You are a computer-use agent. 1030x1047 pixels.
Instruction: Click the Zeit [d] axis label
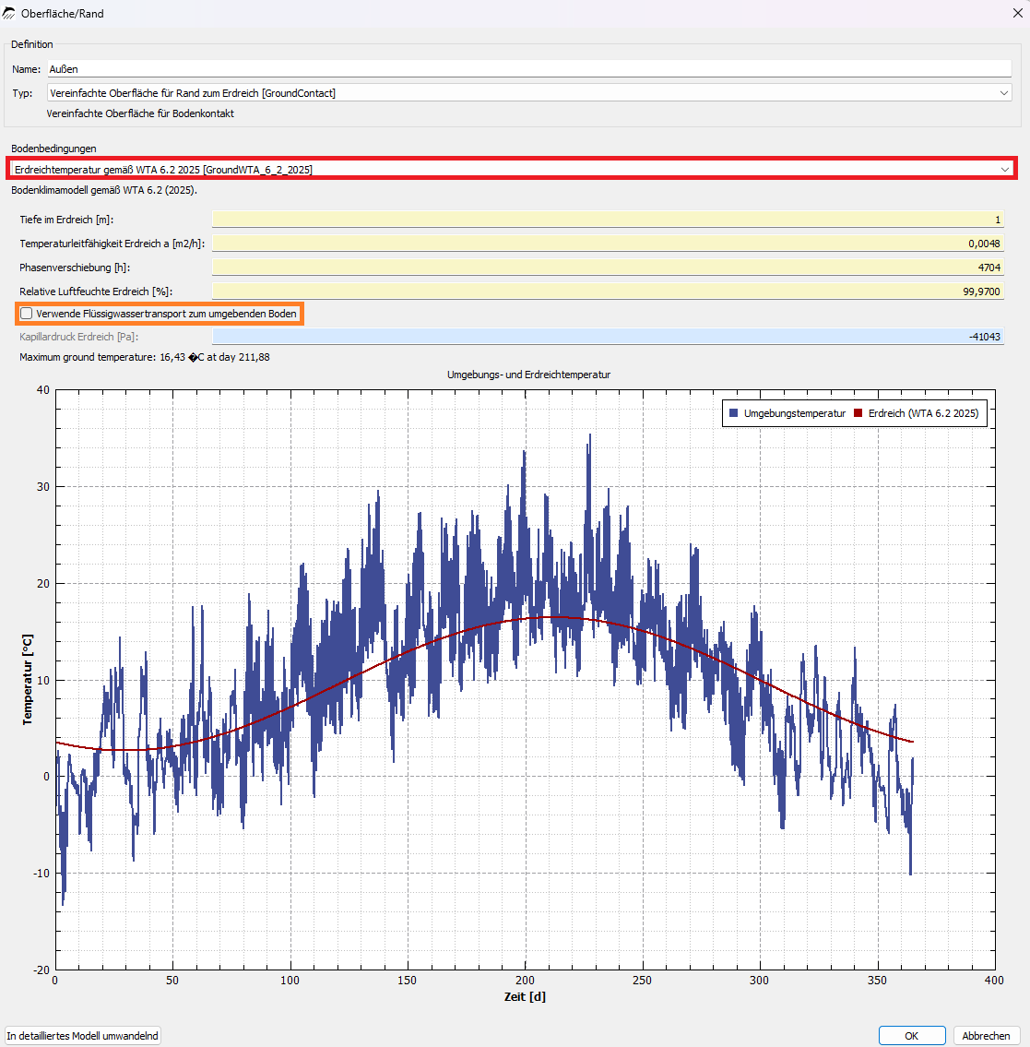coord(525,997)
